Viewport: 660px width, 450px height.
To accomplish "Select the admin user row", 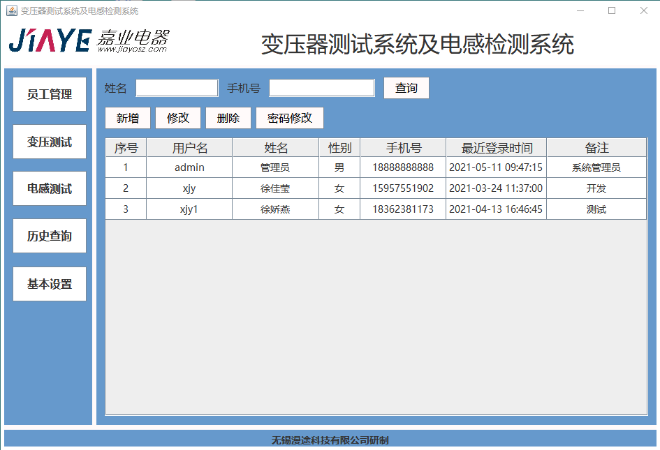I will click(189, 167).
